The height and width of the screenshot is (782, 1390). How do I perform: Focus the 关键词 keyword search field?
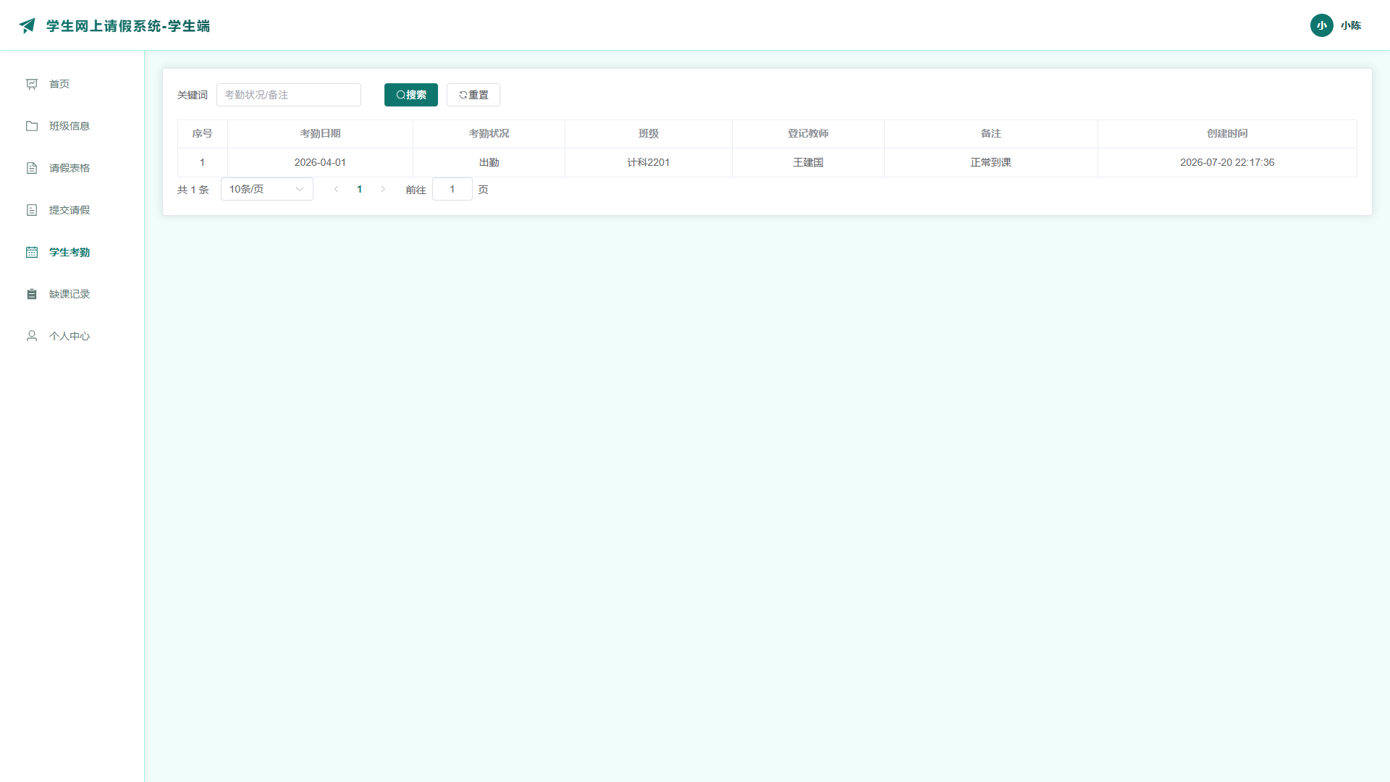(x=289, y=95)
